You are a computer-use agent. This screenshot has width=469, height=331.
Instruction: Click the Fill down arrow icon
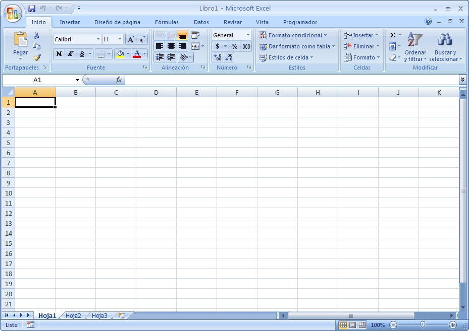pyautogui.click(x=392, y=46)
